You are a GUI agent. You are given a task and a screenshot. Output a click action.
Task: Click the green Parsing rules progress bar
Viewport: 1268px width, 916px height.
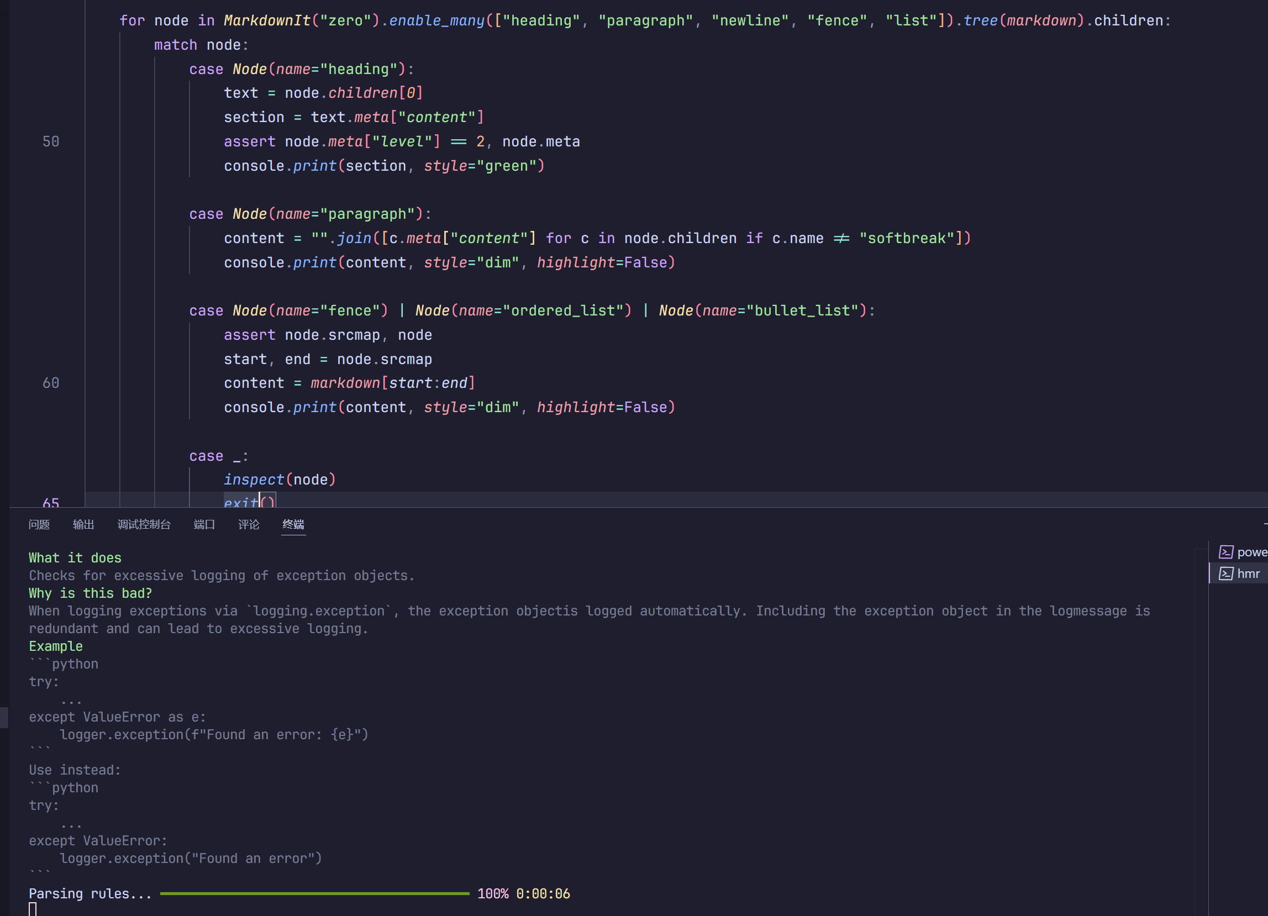click(314, 894)
